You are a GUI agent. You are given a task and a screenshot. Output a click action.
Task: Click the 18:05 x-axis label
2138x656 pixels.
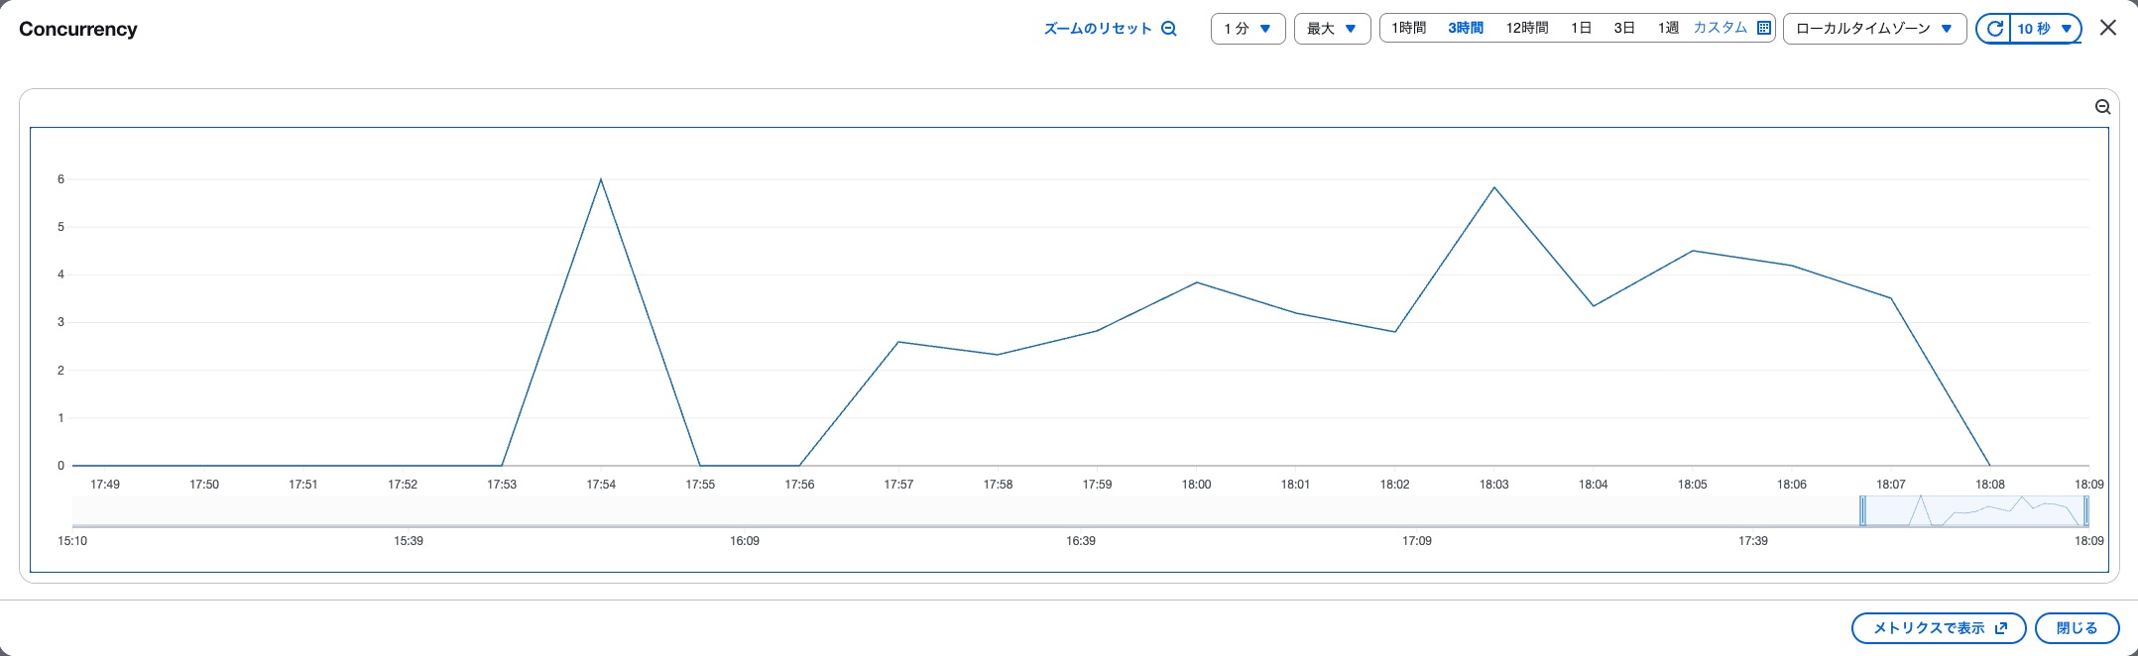[1693, 485]
